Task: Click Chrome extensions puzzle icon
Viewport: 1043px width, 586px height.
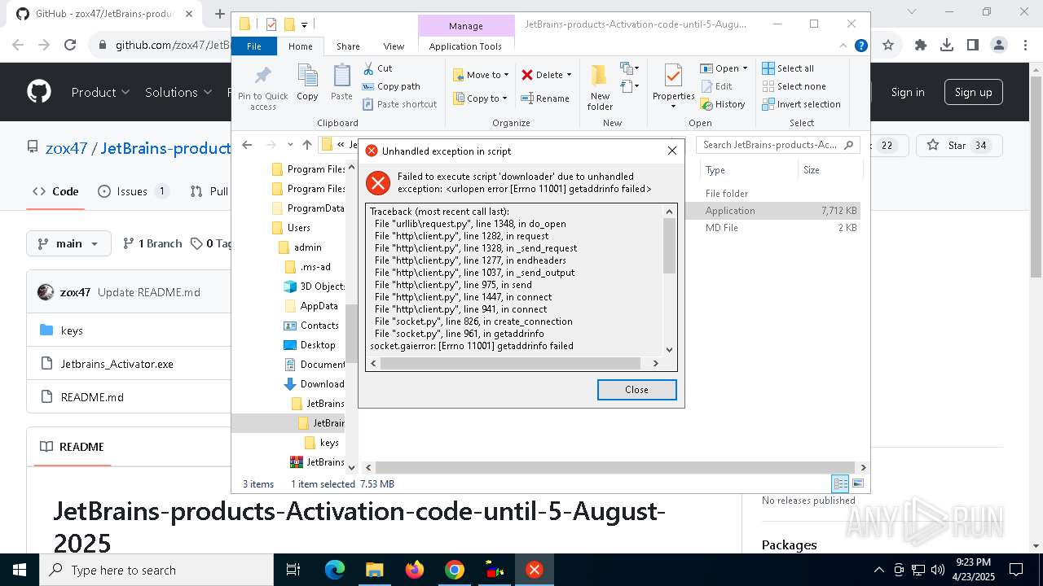Action: click(921, 46)
